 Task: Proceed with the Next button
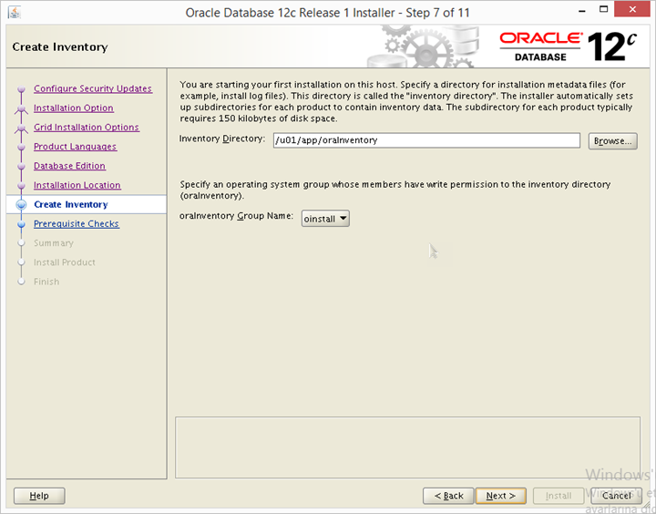(501, 496)
